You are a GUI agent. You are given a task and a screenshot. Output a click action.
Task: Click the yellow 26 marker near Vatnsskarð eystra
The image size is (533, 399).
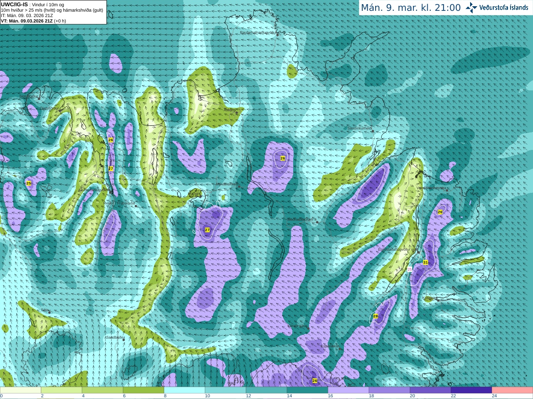pos(440,212)
